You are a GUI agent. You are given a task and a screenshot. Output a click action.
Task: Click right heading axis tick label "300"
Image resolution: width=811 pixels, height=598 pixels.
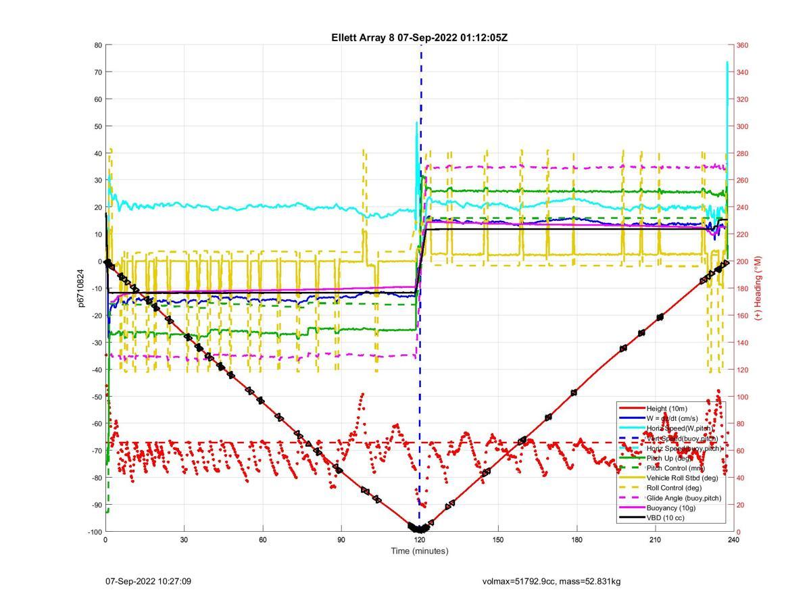click(742, 126)
